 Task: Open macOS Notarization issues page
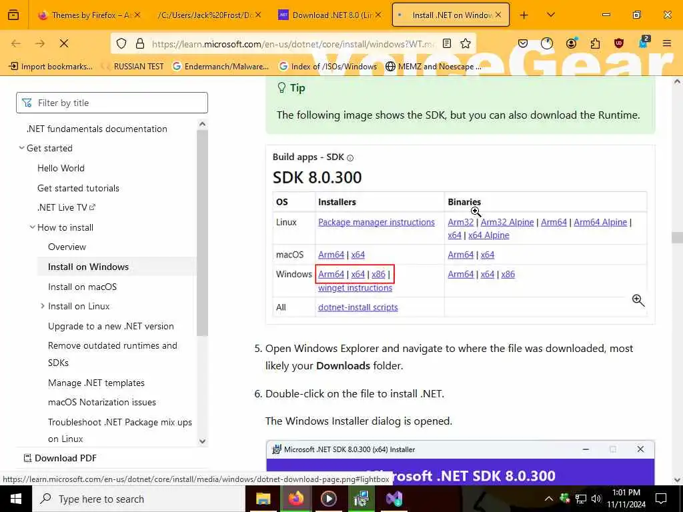coord(102,402)
